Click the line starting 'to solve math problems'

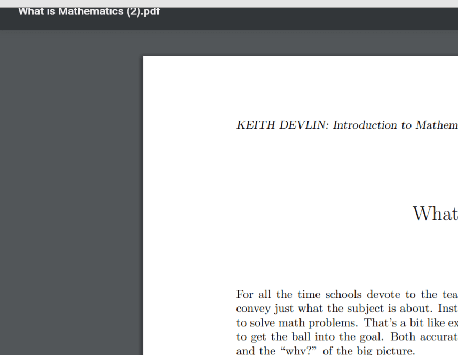point(347,322)
